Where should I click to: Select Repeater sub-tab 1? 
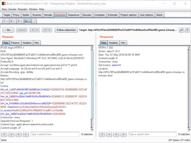click(4, 21)
